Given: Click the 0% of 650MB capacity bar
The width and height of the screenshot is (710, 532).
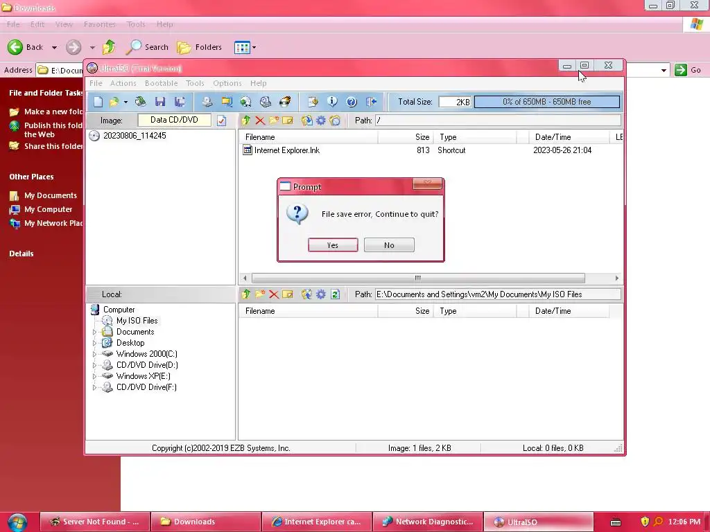Looking at the screenshot, I should click(x=547, y=102).
